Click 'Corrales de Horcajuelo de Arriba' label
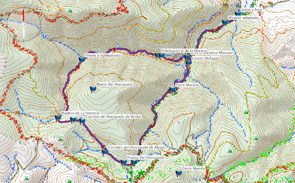This screenshot has width=295, height=183. [113, 117]
